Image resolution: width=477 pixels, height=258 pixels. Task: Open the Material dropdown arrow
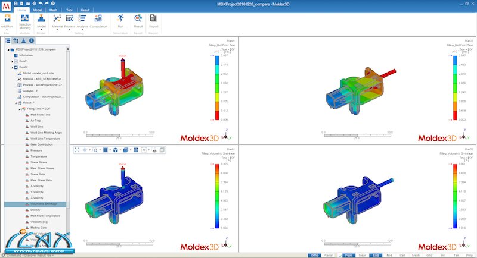(x=57, y=30)
